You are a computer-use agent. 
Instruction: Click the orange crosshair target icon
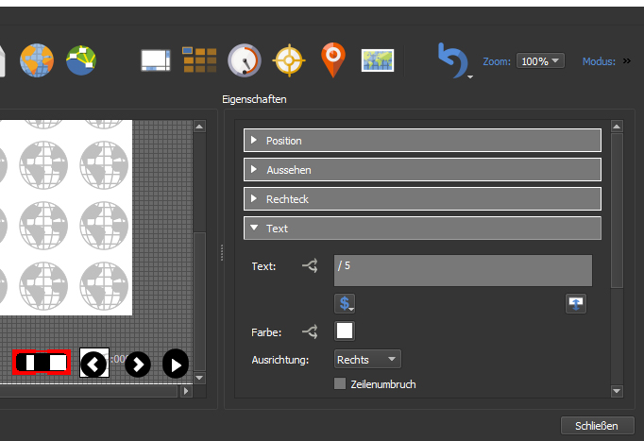pos(288,60)
